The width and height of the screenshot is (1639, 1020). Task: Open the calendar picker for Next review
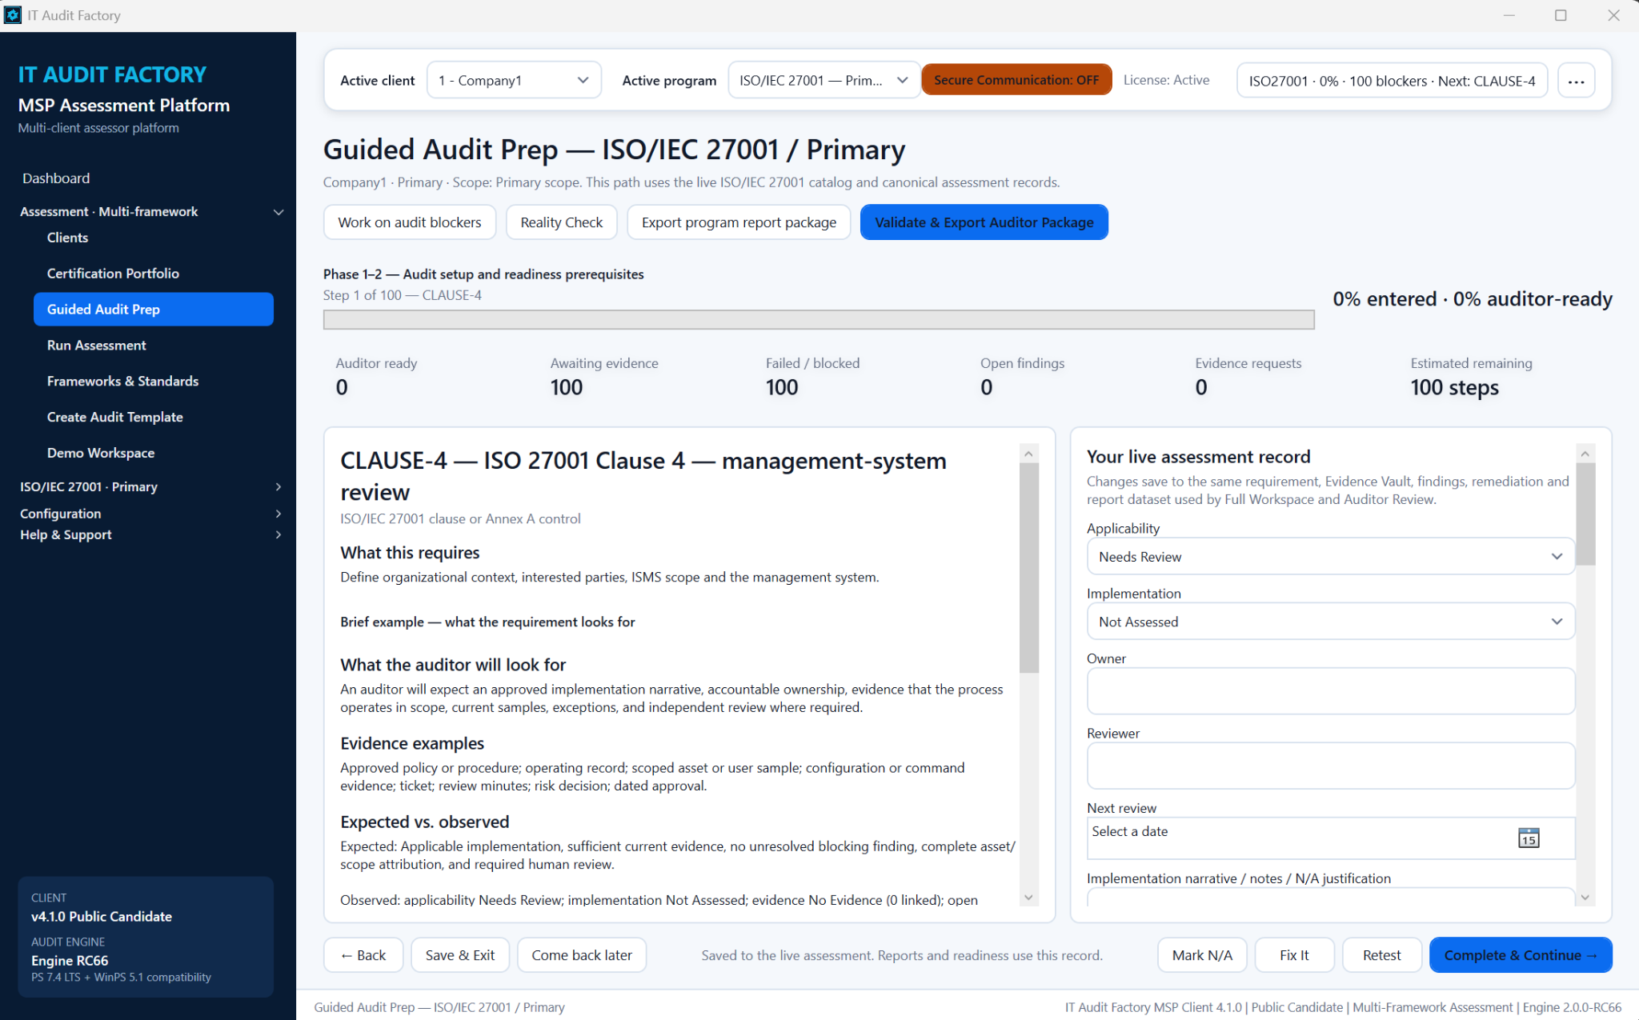pos(1528,838)
